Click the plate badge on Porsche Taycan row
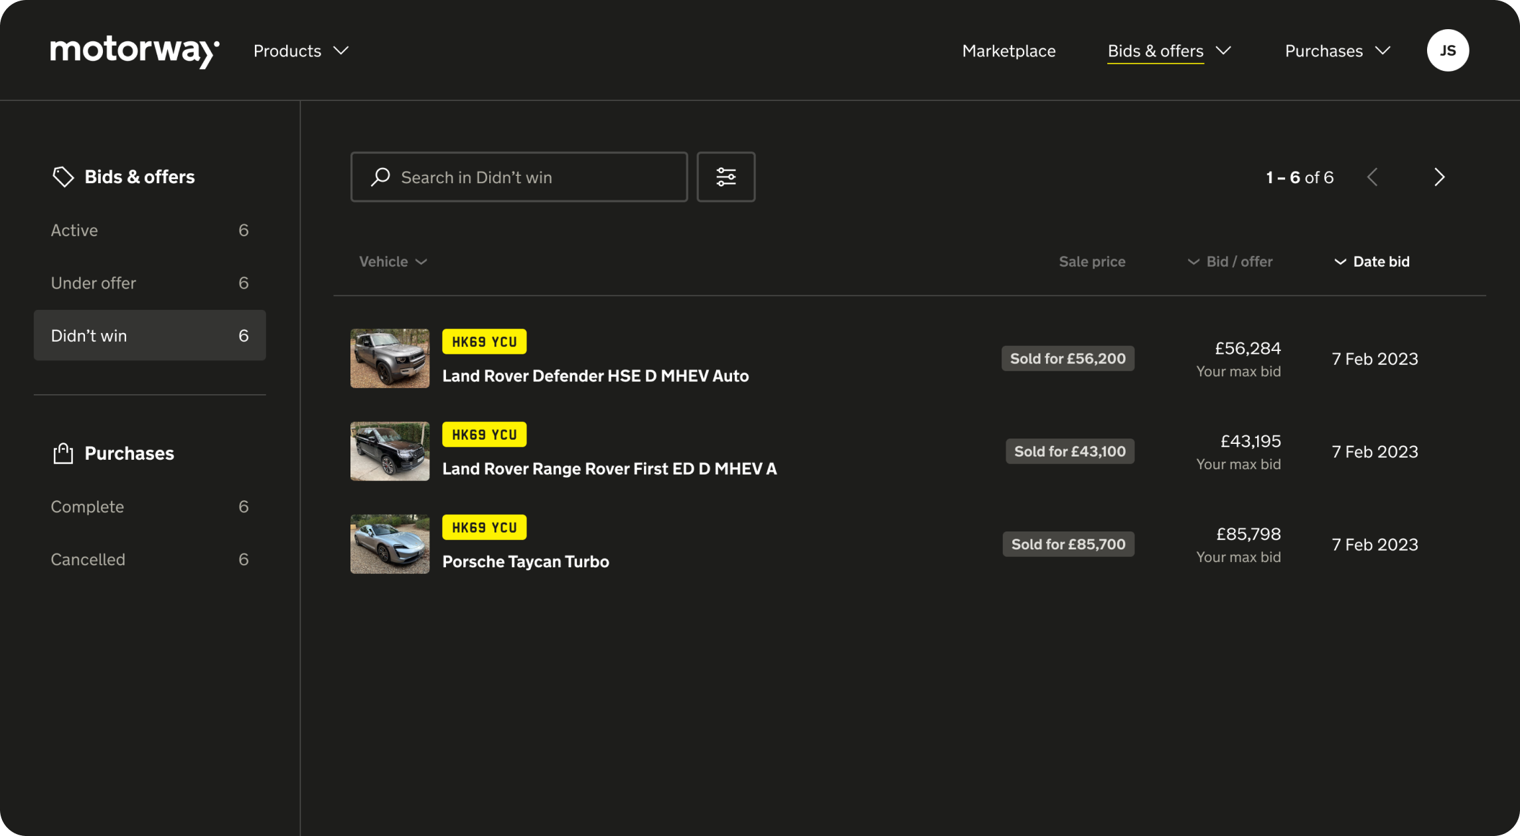The height and width of the screenshot is (836, 1520). [484, 527]
